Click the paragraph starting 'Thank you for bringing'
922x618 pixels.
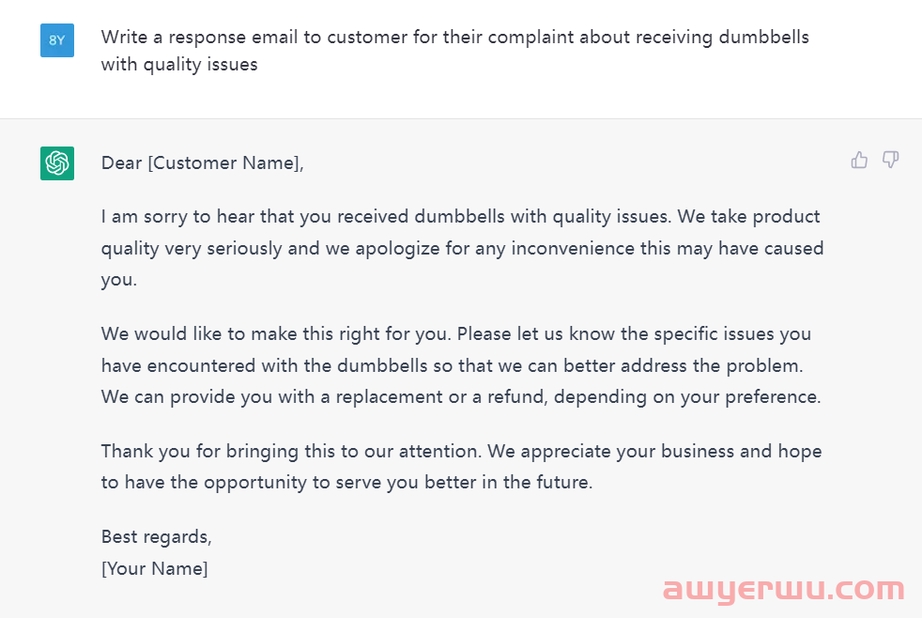point(462,467)
